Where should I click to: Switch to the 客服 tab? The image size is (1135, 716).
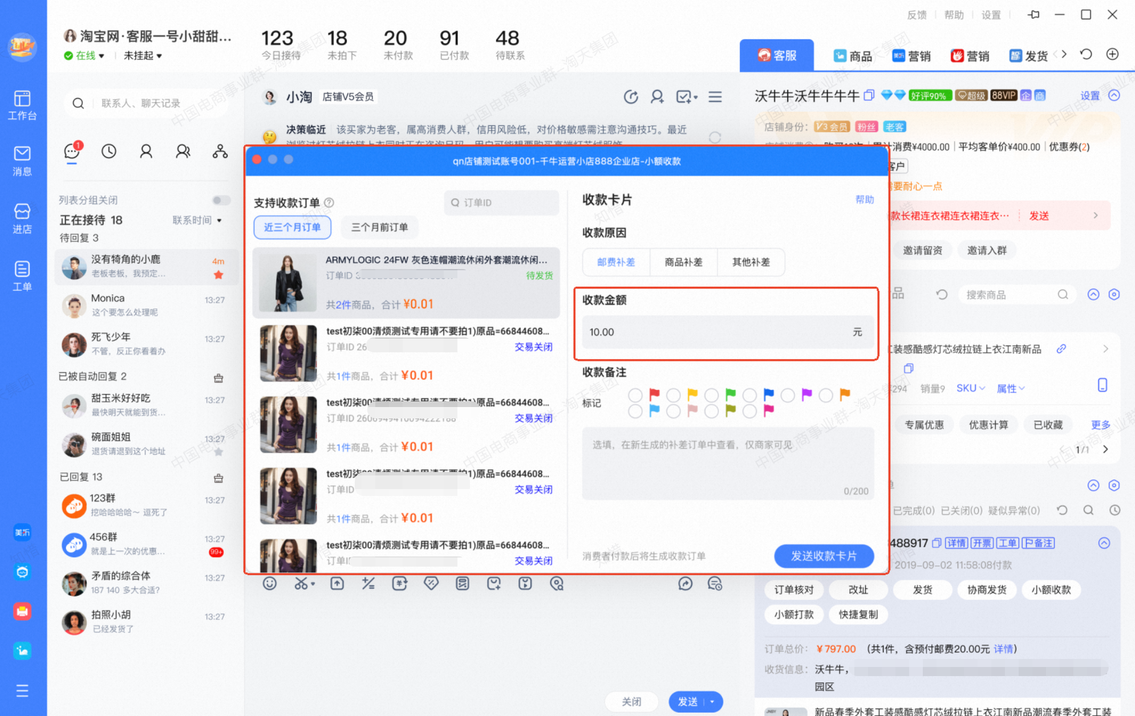[x=777, y=55]
